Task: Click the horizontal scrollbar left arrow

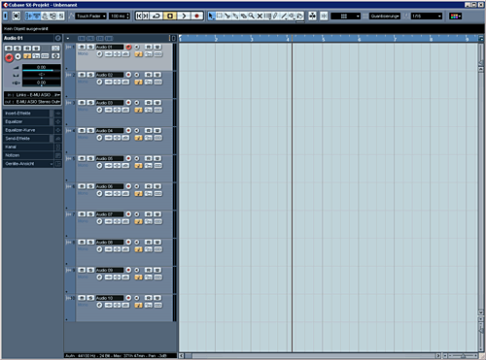Action: coord(182,355)
